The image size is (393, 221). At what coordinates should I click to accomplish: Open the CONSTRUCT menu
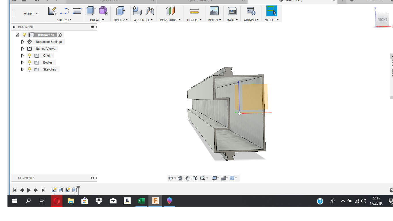pyautogui.click(x=170, y=20)
